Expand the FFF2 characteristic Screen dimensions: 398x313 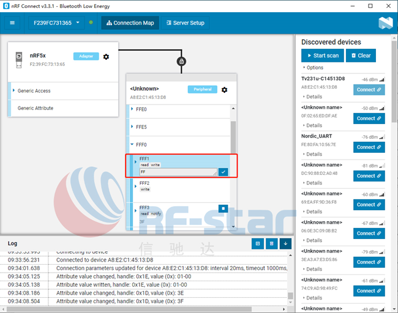click(135, 186)
